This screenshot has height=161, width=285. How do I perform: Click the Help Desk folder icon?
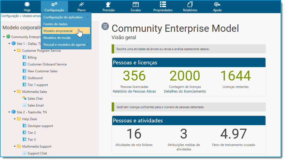click(x=19, y=119)
